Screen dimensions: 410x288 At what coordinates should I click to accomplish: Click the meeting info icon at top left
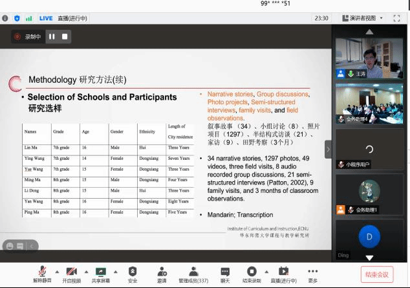tap(5, 18)
